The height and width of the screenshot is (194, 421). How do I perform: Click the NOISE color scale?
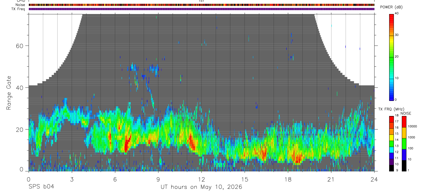[404, 144]
